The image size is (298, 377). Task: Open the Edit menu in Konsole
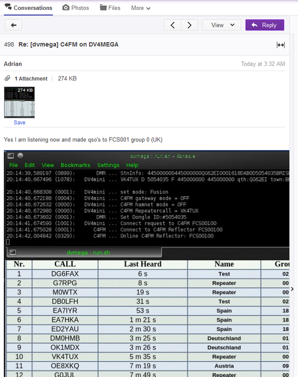[x=30, y=165]
